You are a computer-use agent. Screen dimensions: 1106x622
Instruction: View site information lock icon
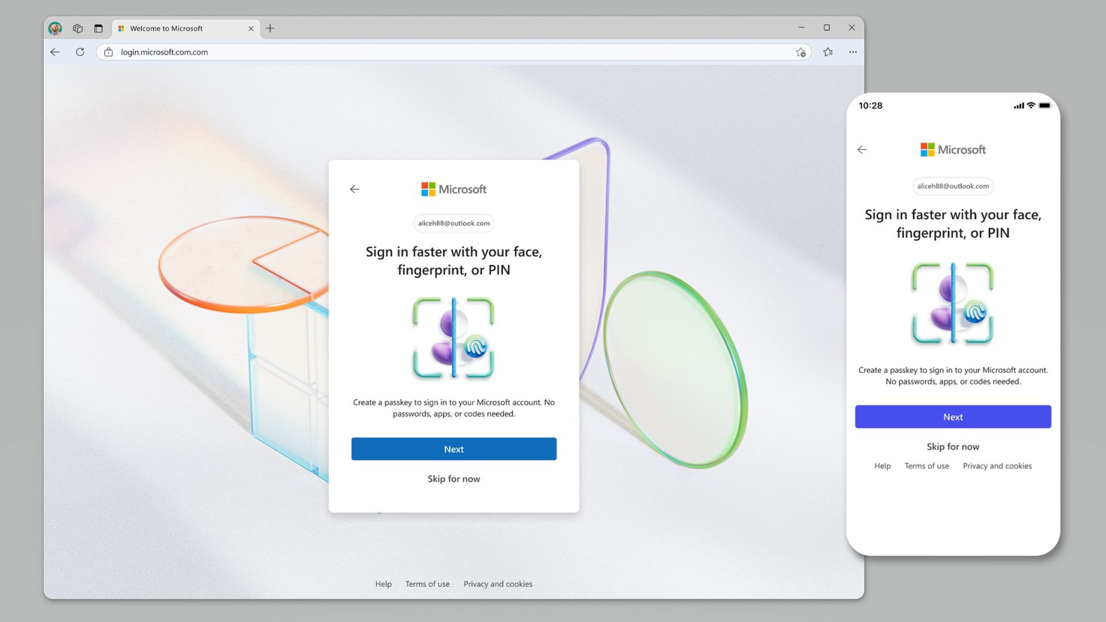pyautogui.click(x=108, y=52)
